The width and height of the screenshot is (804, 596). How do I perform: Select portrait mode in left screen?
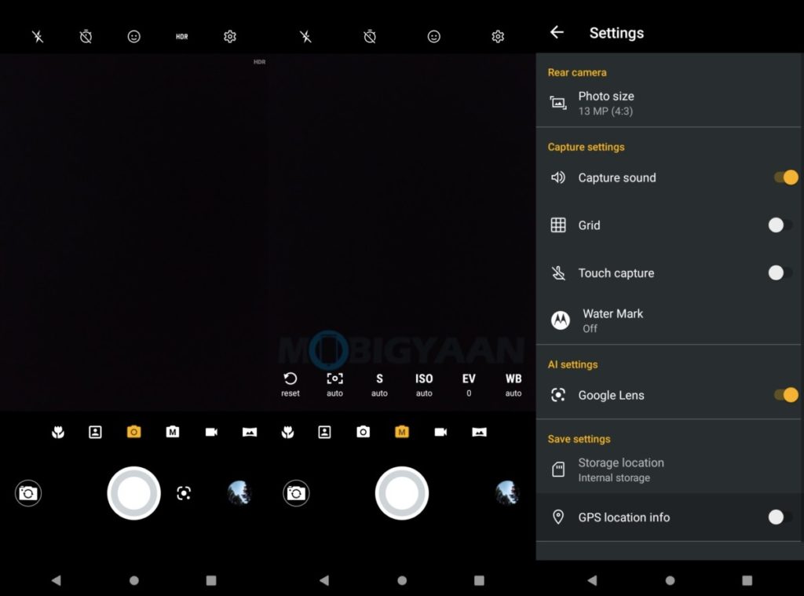[95, 432]
